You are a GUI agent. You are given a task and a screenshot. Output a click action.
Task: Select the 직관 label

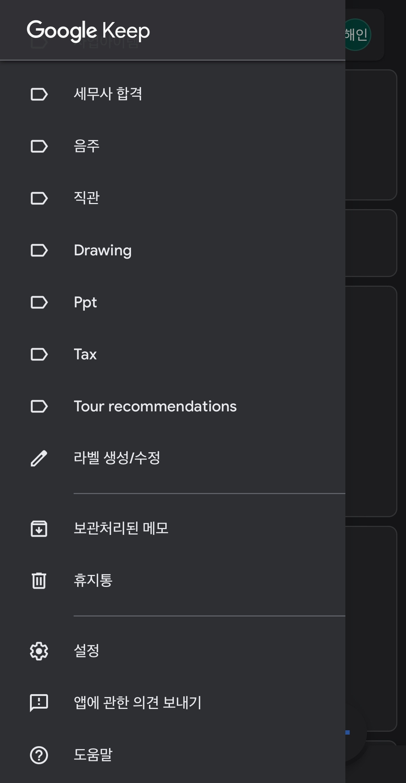pos(173,198)
